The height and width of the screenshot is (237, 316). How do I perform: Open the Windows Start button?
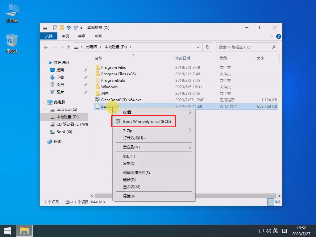[x=7, y=231]
